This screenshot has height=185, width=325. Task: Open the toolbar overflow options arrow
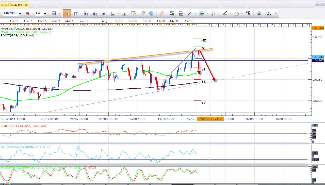click(276, 13)
